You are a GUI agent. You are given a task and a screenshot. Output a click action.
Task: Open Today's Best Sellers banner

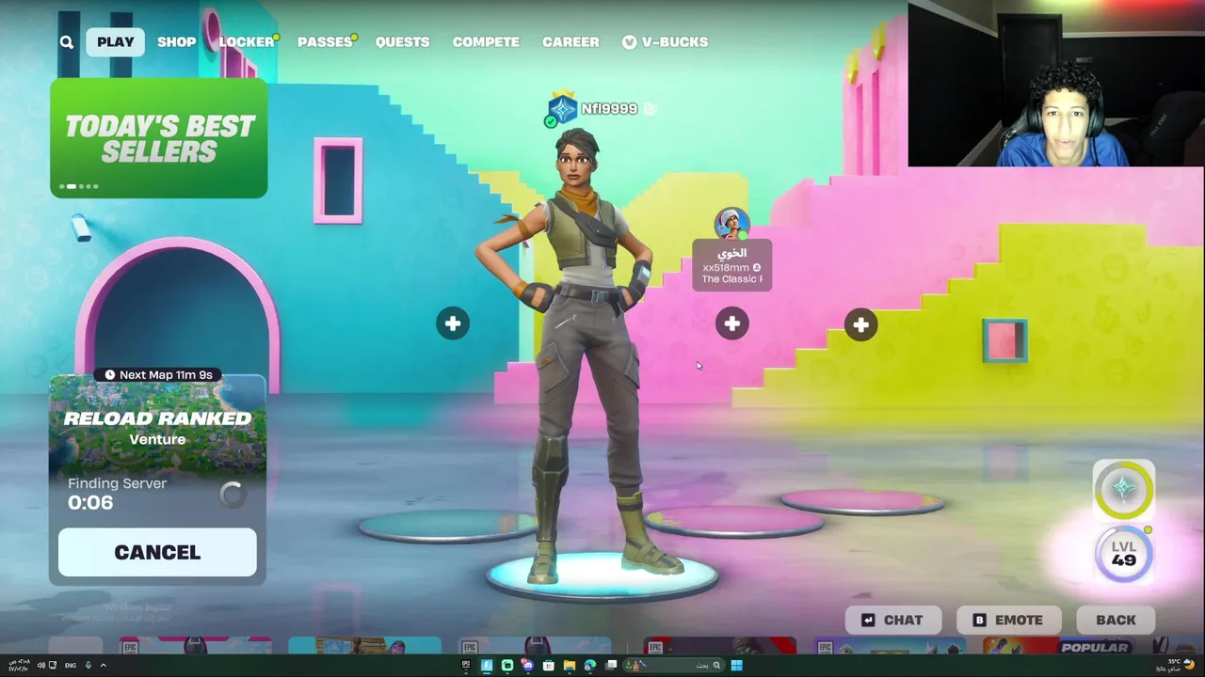tap(158, 138)
